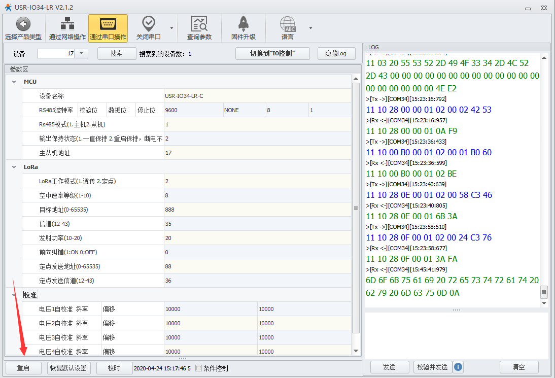The height and width of the screenshot is (378, 555).
Task: Click the 切换到"IO控制" button
Action: 272,53
